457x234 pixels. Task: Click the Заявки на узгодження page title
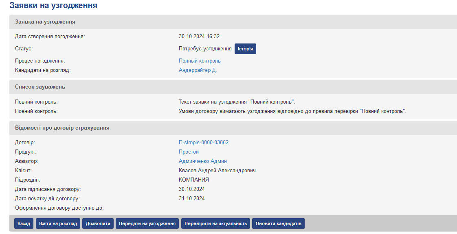coord(53,6)
